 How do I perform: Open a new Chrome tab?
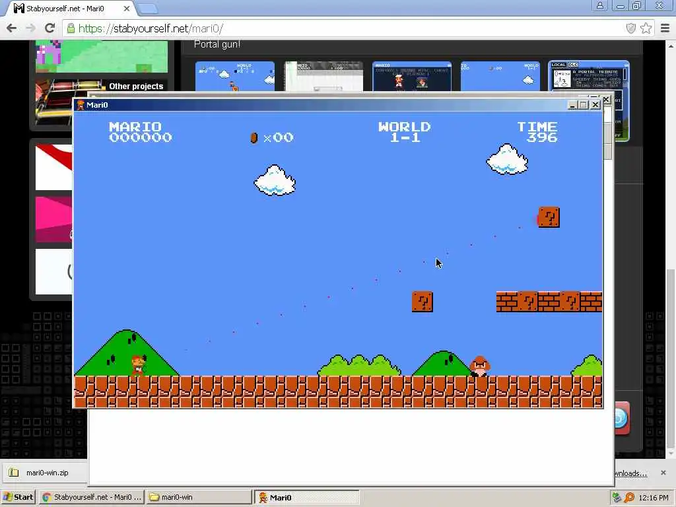pyautogui.click(x=149, y=9)
